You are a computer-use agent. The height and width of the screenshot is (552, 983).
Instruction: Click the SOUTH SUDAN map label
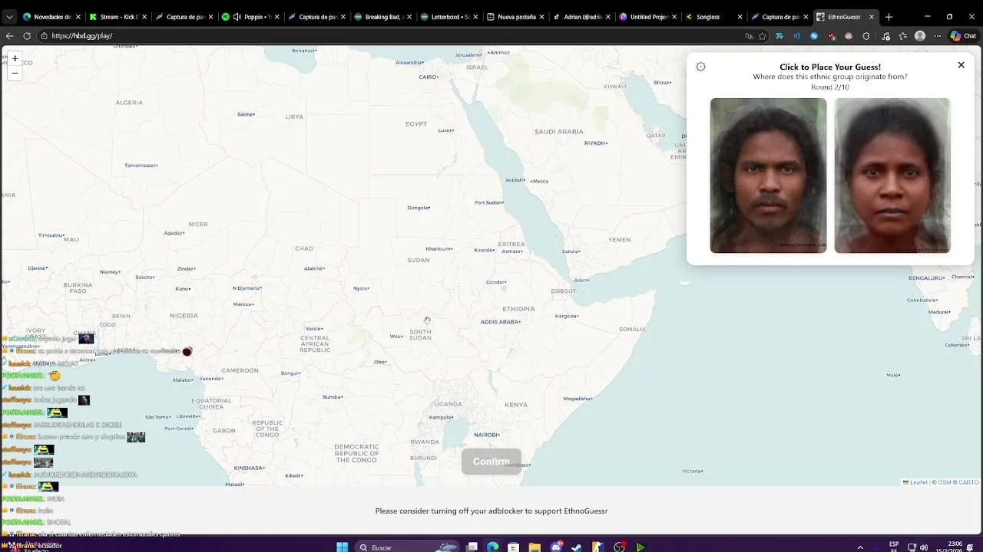point(420,334)
